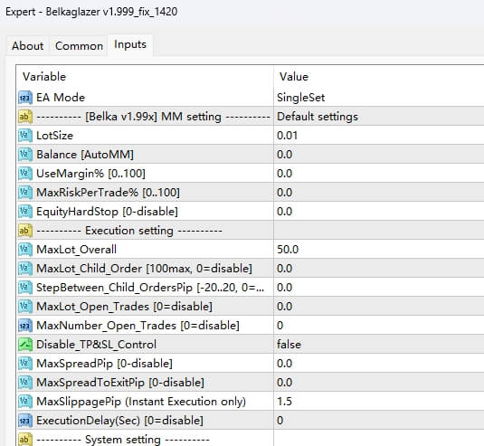Click the MM setting string icon
The height and width of the screenshot is (446, 484).
pyautogui.click(x=25, y=117)
